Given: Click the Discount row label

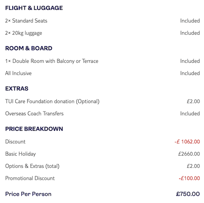Looking at the screenshot, I should pyautogui.click(x=15, y=142).
